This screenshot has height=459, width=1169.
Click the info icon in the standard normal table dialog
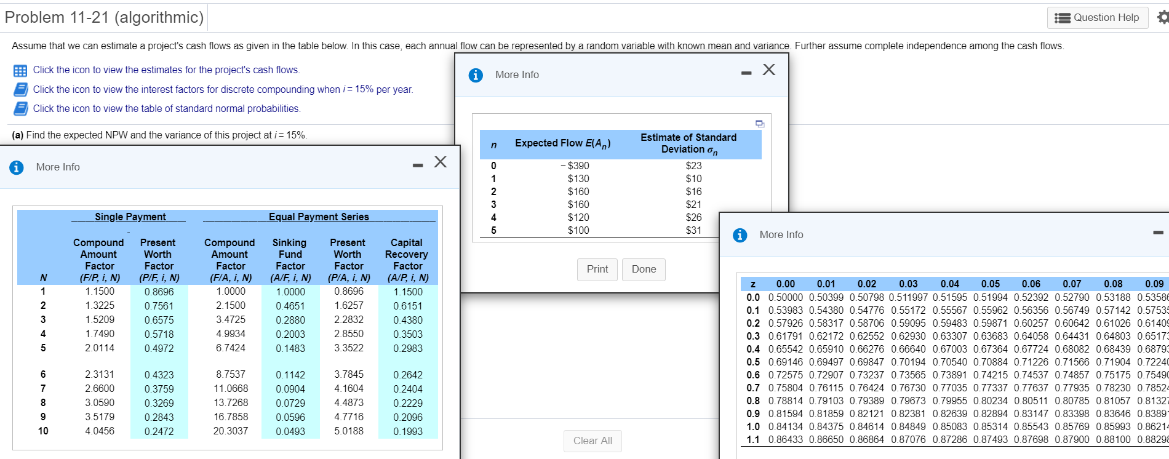(x=740, y=235)
